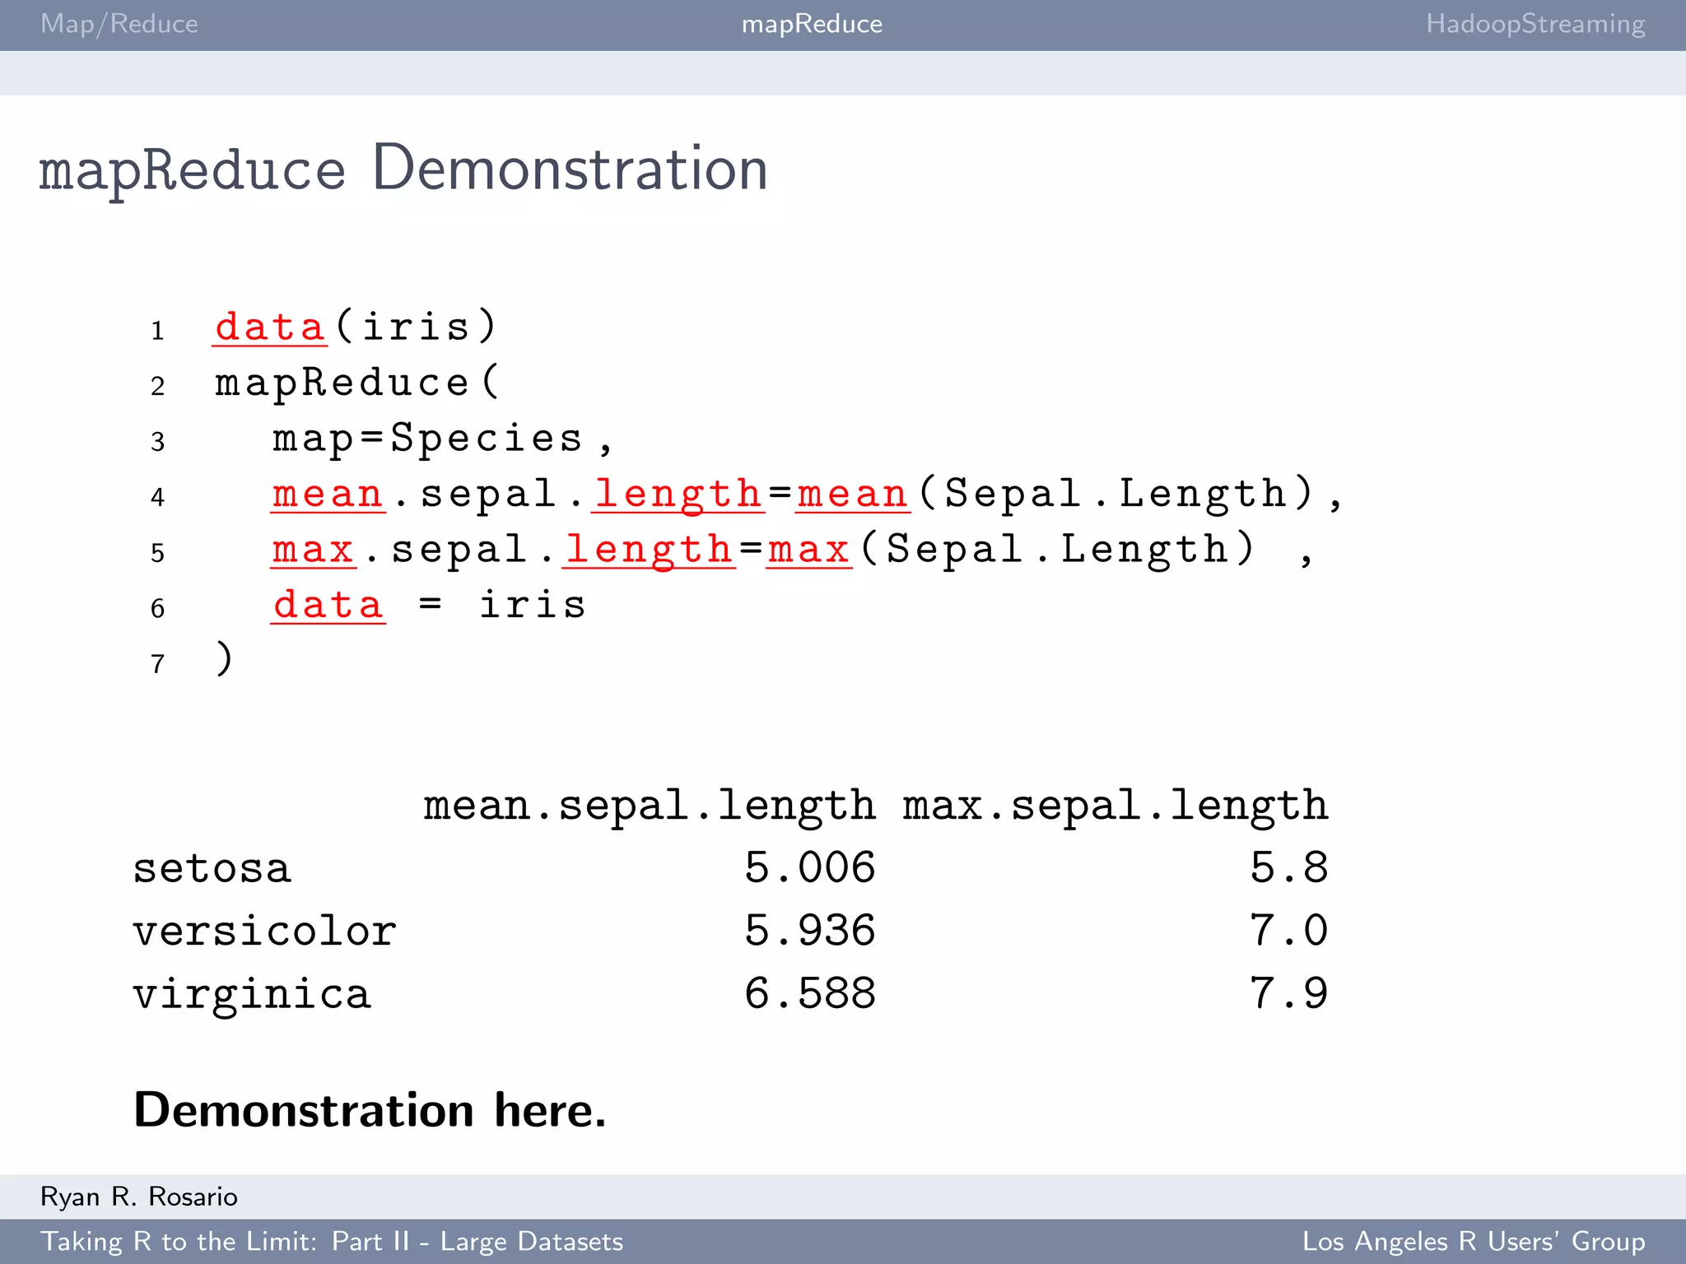Viewport: 1686px width, 1264px height.
Task: Click code line 'data(iris)'
Action: [x=356, y=327]
